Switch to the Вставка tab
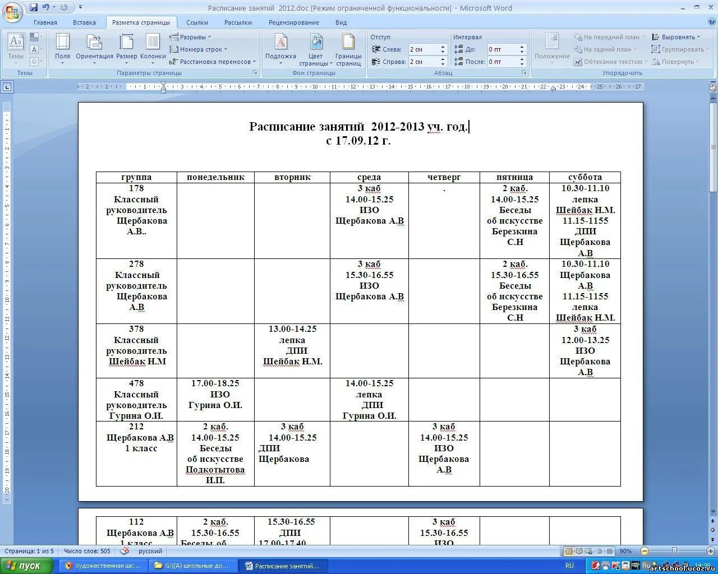Viewport: 718px width, 574px height. 84,22
